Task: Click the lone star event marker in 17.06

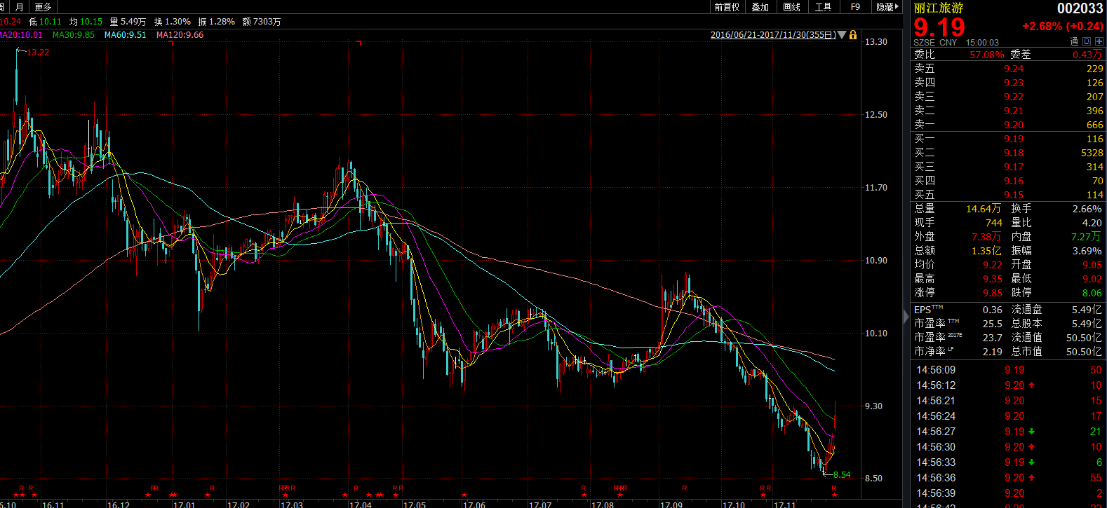Action: pyautogui.click(x=464, y=495)
